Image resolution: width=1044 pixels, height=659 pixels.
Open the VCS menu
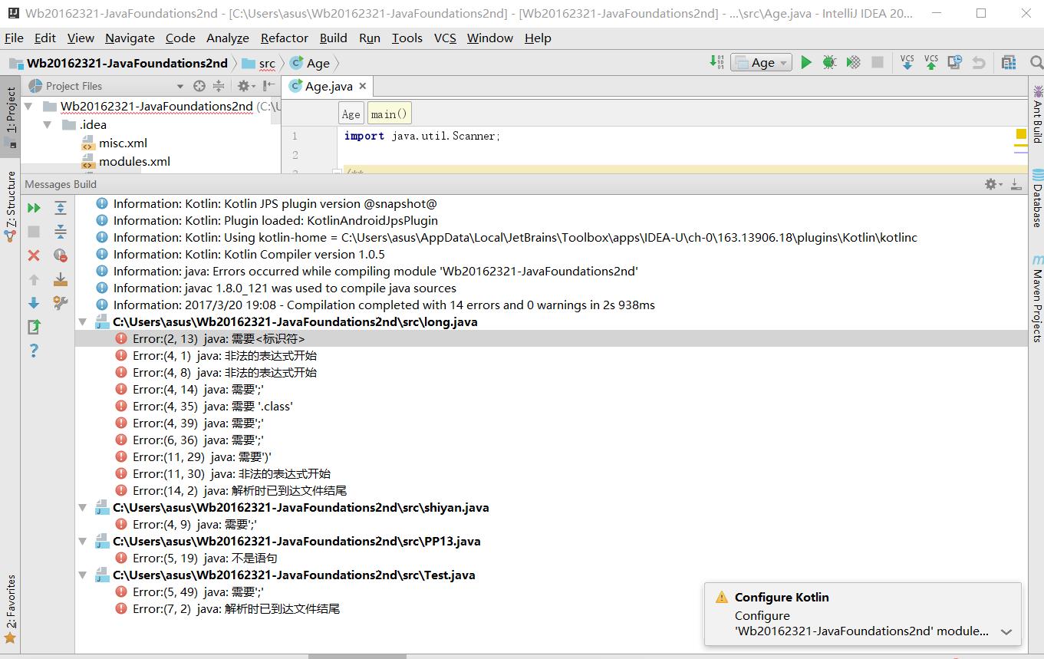(445, 38)
